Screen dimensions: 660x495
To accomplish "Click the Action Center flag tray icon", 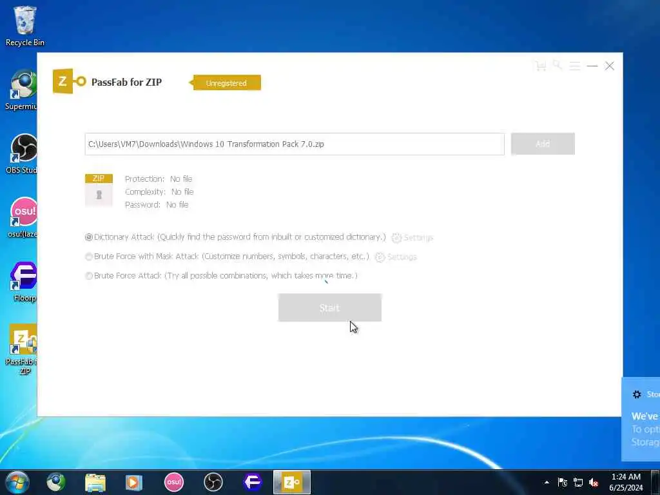I will [x=562, y=482].
